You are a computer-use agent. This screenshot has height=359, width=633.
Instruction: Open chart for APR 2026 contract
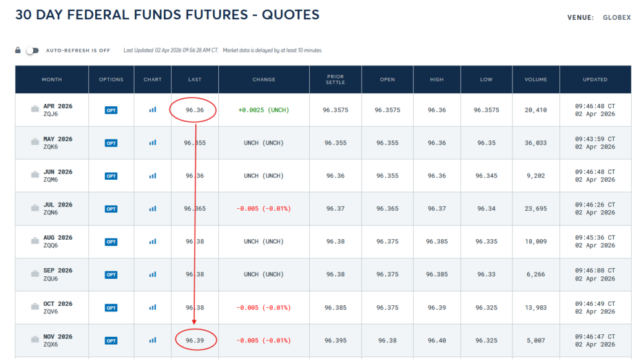pos(152,109)
